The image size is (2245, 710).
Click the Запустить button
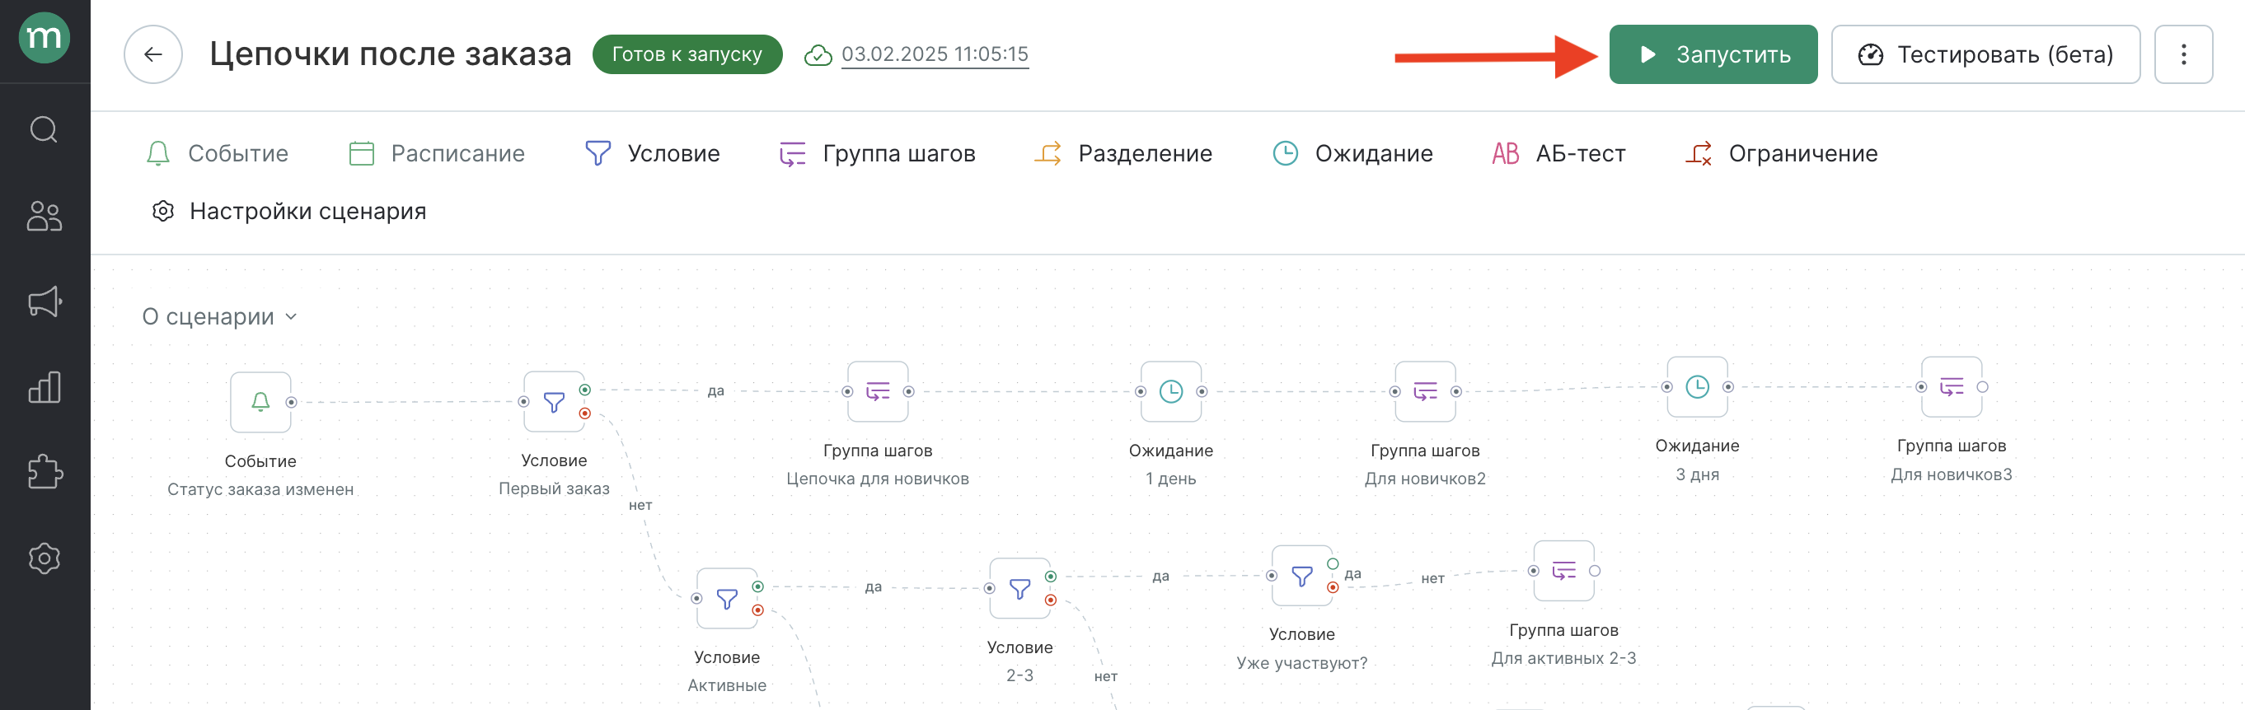1713,54
